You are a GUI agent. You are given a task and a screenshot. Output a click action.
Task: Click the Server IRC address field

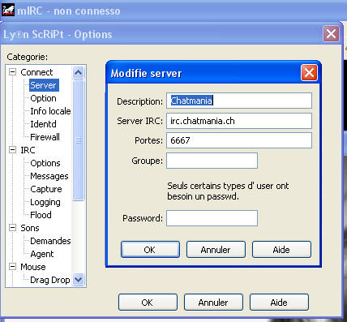(x=239, y=121)
